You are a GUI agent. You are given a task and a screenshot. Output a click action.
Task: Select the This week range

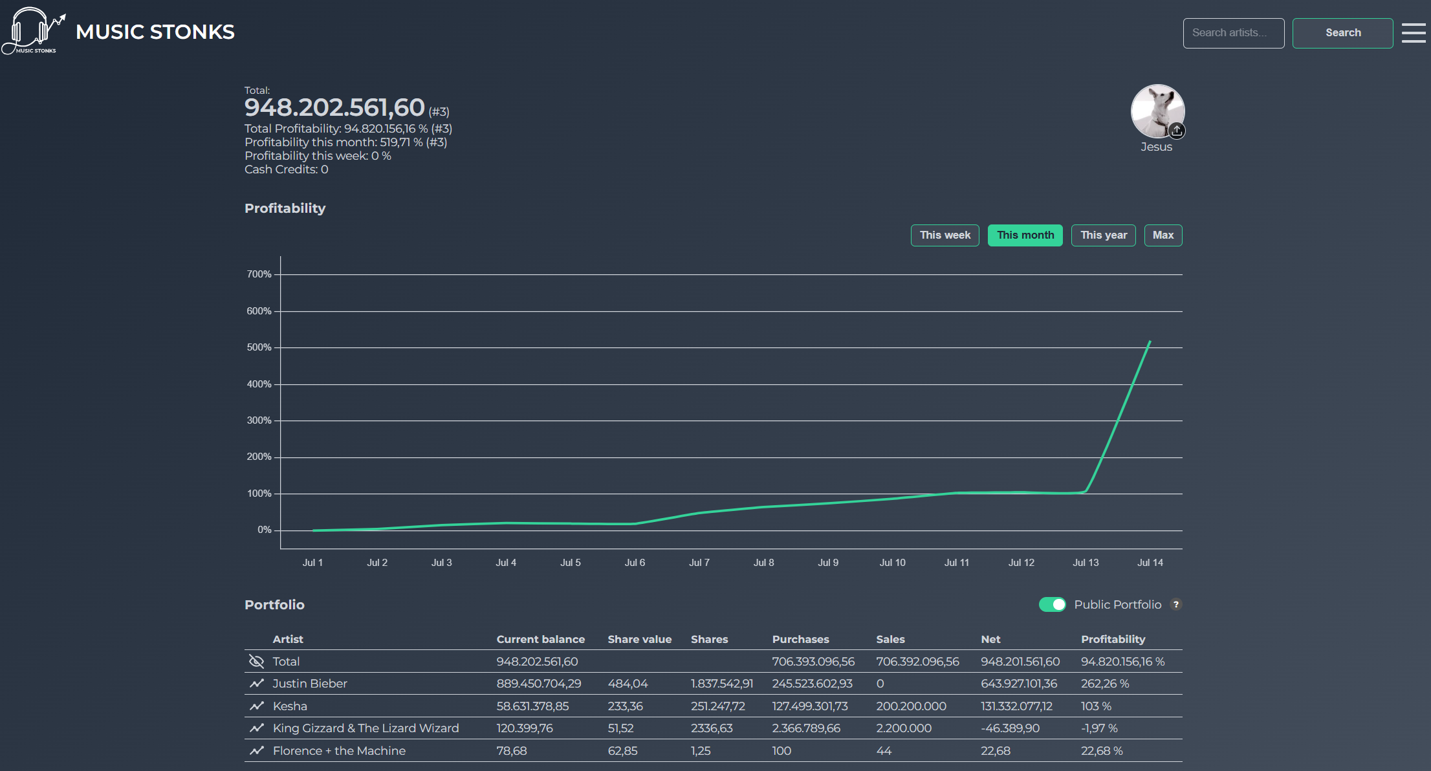click(x=945, y=235)
